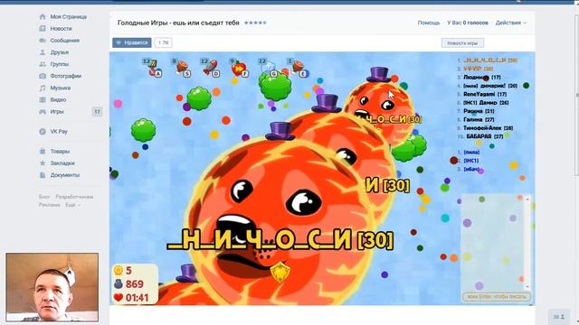Select the [IHC1] clan in clan ranking
Image resolution: width=579 pixels, height=325 pixels.
click(471, 161)
